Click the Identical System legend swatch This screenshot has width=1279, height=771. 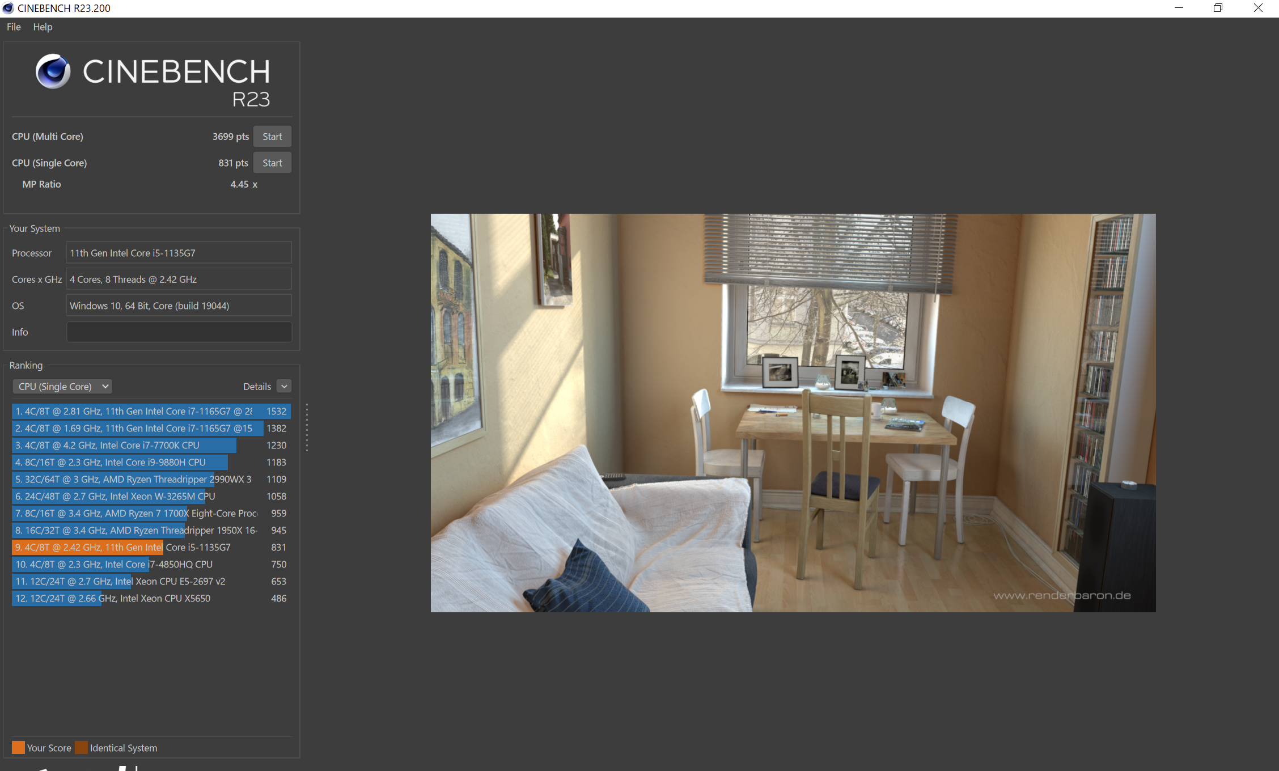tap(81, 748)
